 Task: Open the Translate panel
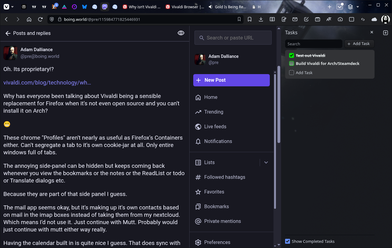(329, 19)
